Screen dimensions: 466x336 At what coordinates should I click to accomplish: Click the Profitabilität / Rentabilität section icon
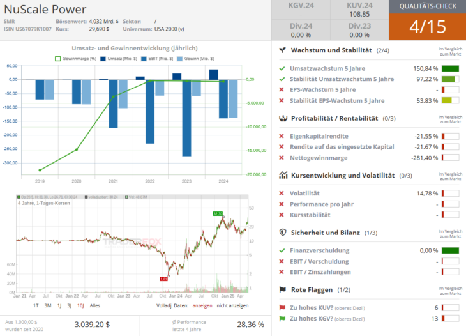pos(282,118)
